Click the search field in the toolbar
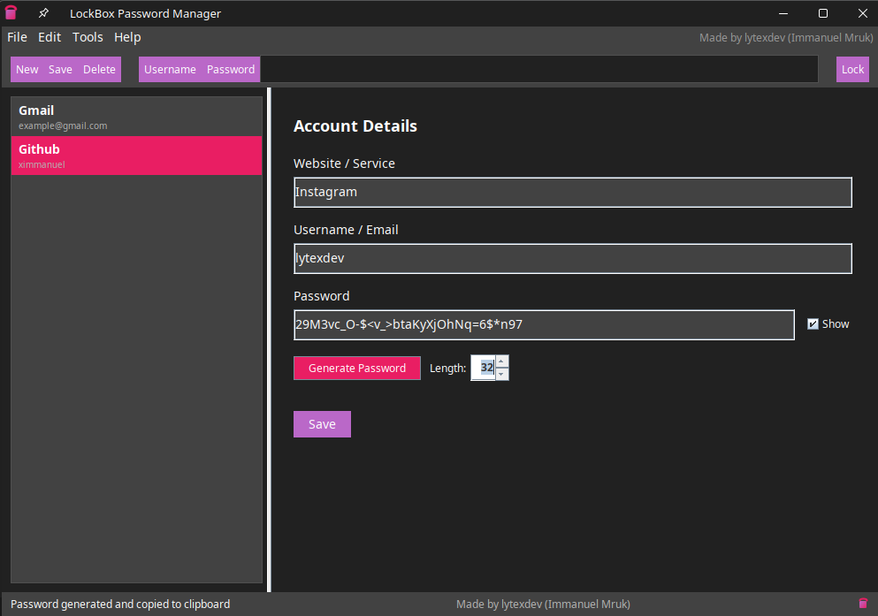Viewport: 878px width, 616px height. point(538,69)
